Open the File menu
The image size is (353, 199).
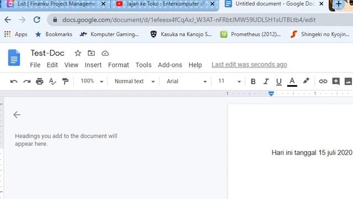tap(35, 65)
